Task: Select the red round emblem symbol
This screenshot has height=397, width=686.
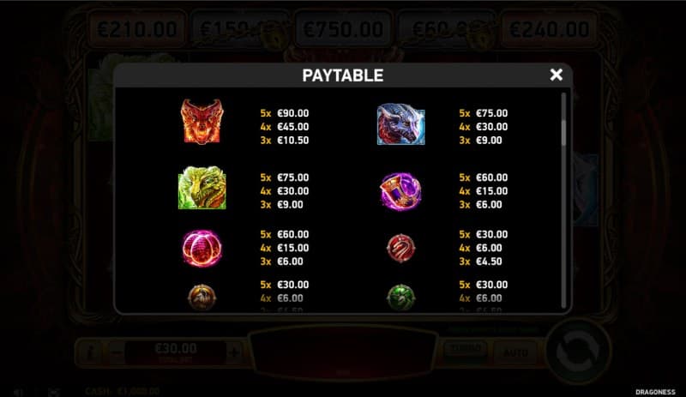Action: coord(400,248)
